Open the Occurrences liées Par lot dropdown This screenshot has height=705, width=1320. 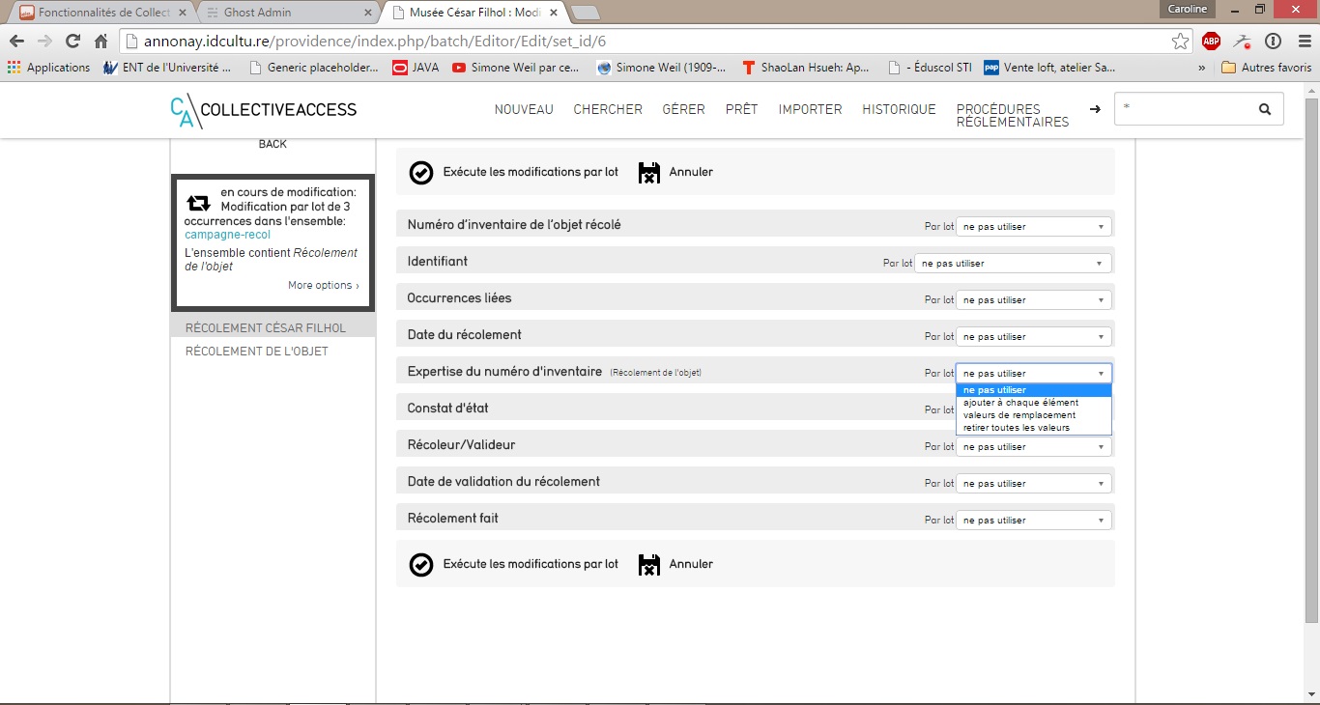click(x=1034, y=300)
